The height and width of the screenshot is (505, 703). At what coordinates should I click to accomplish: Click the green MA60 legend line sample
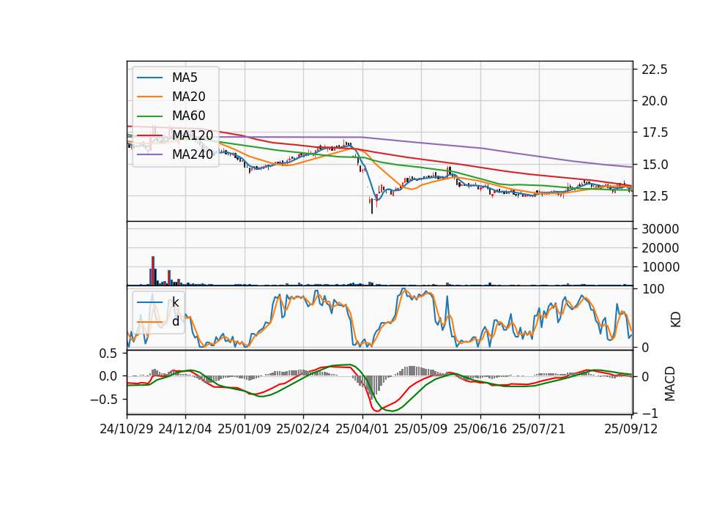click(x=149, y=116)
